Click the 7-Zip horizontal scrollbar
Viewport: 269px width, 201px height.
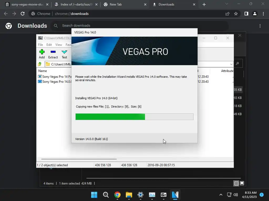pyautogui.click(x=79, y=159)
